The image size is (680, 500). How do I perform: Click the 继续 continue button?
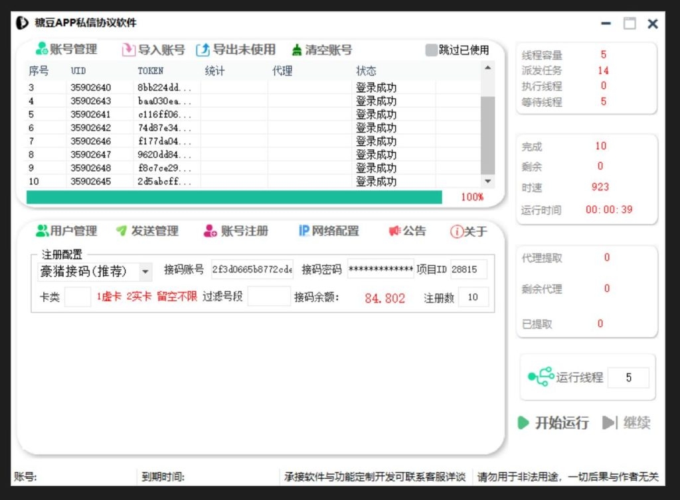click(628, 423)
